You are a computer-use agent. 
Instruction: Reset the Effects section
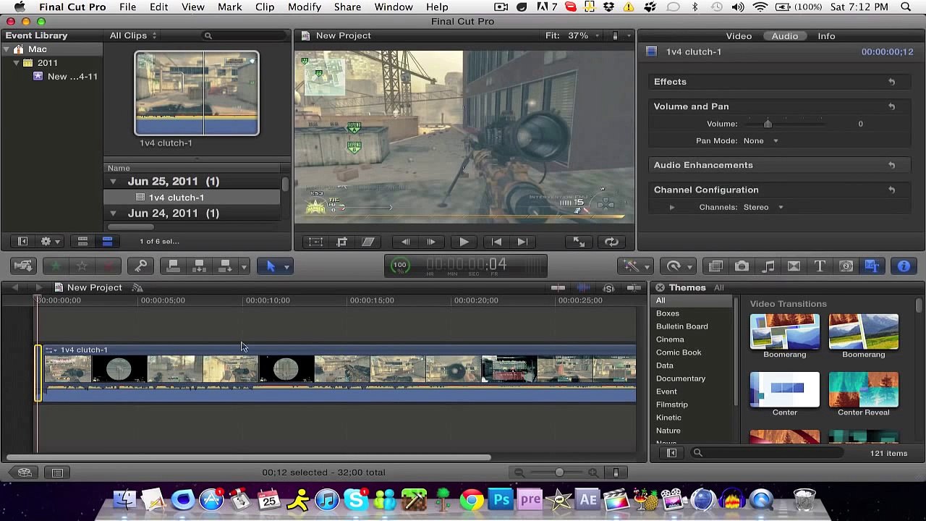pyautogui.click(x=891, y=82)
